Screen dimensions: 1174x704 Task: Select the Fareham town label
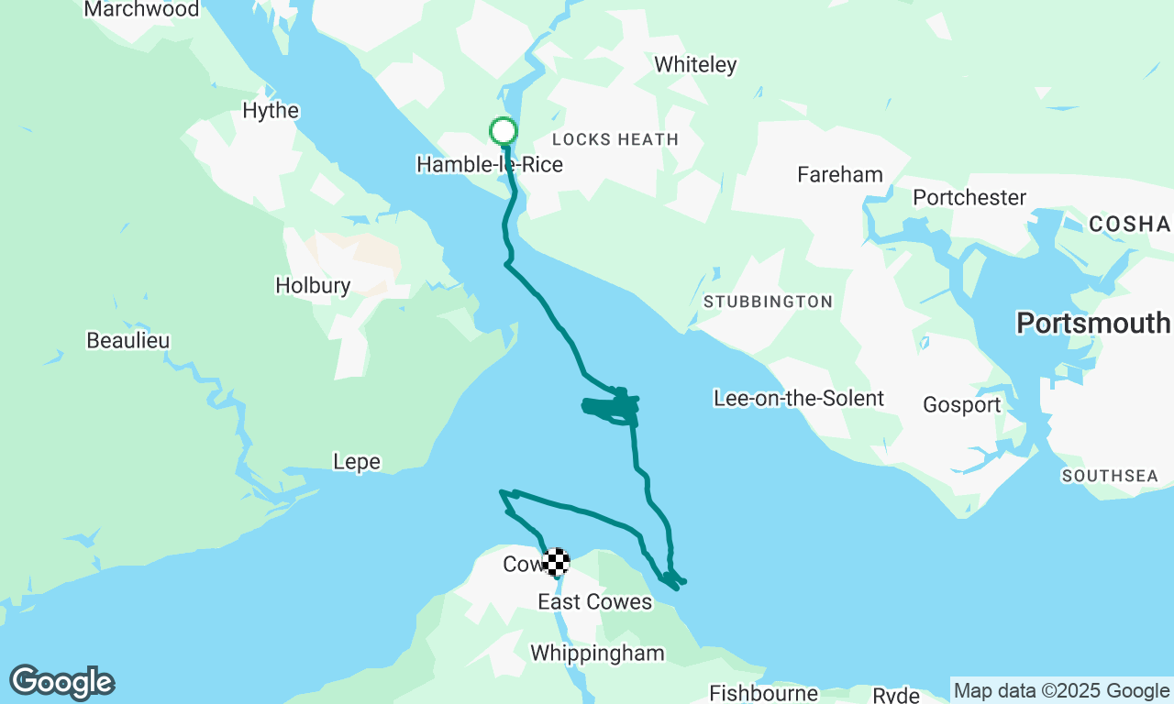[840, 174]
